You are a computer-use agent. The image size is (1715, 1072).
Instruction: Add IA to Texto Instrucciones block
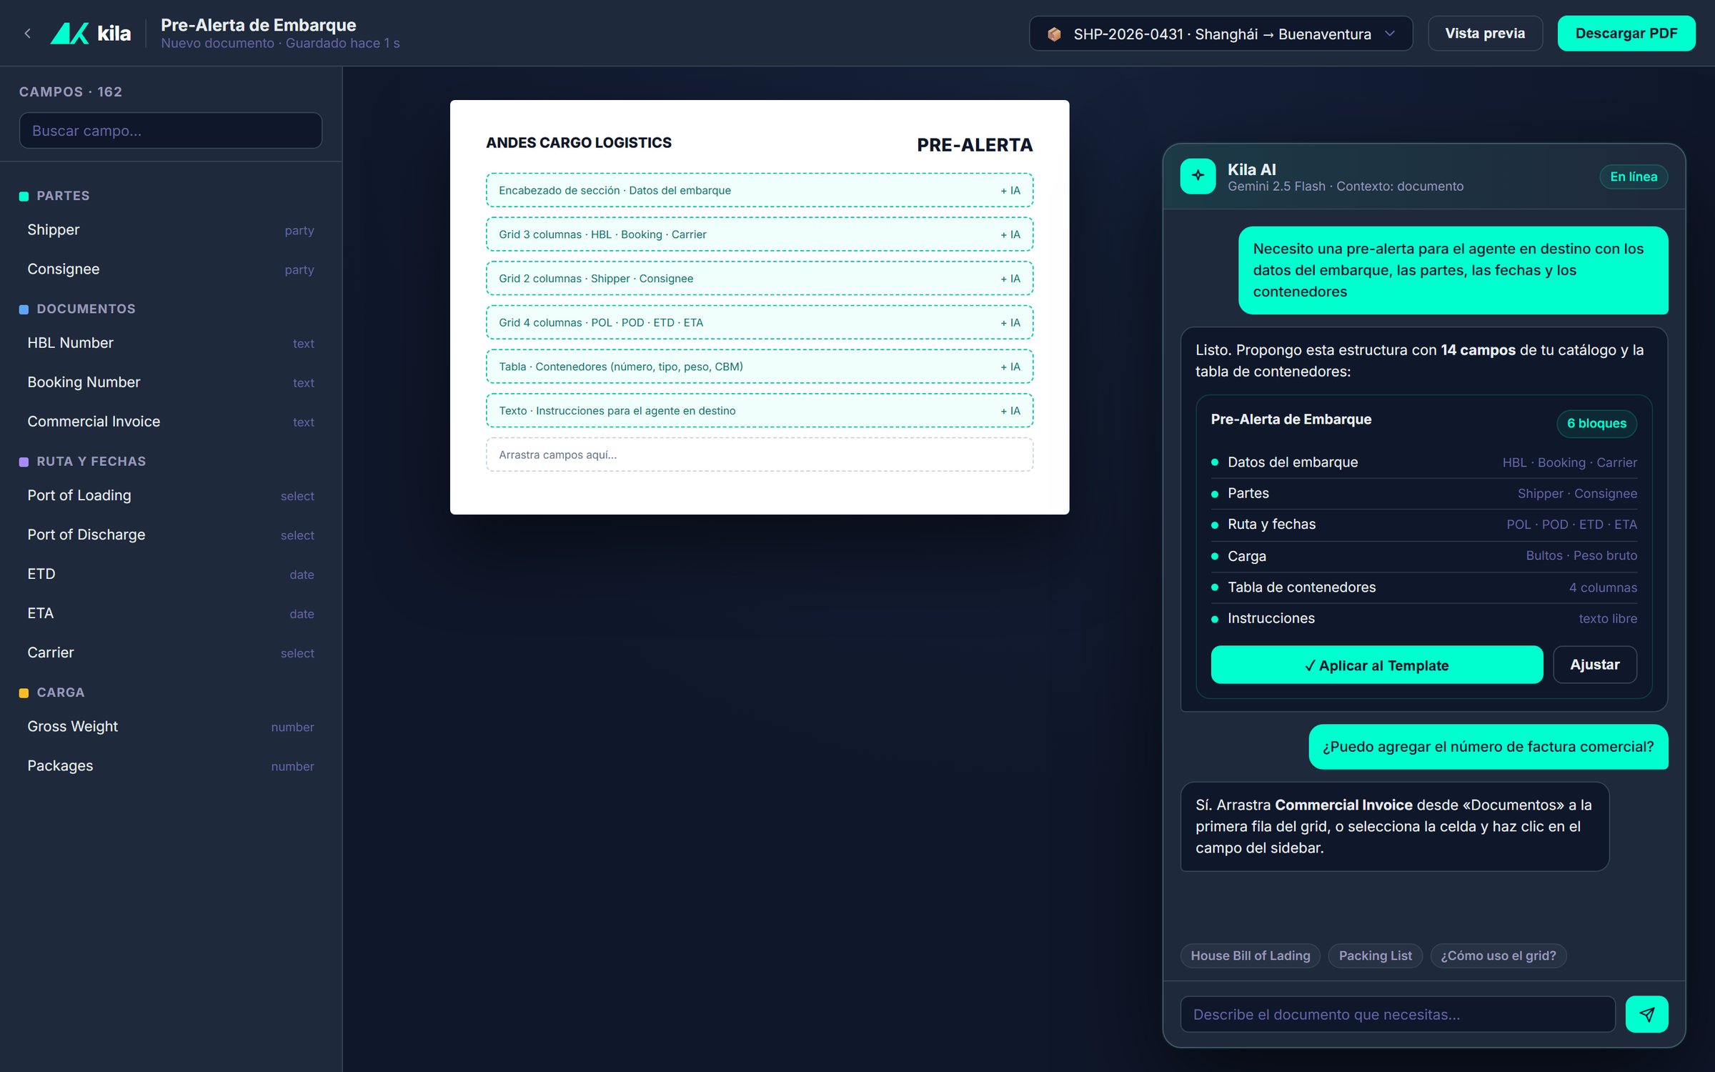pyautogui.click(x=1010, y=411)
